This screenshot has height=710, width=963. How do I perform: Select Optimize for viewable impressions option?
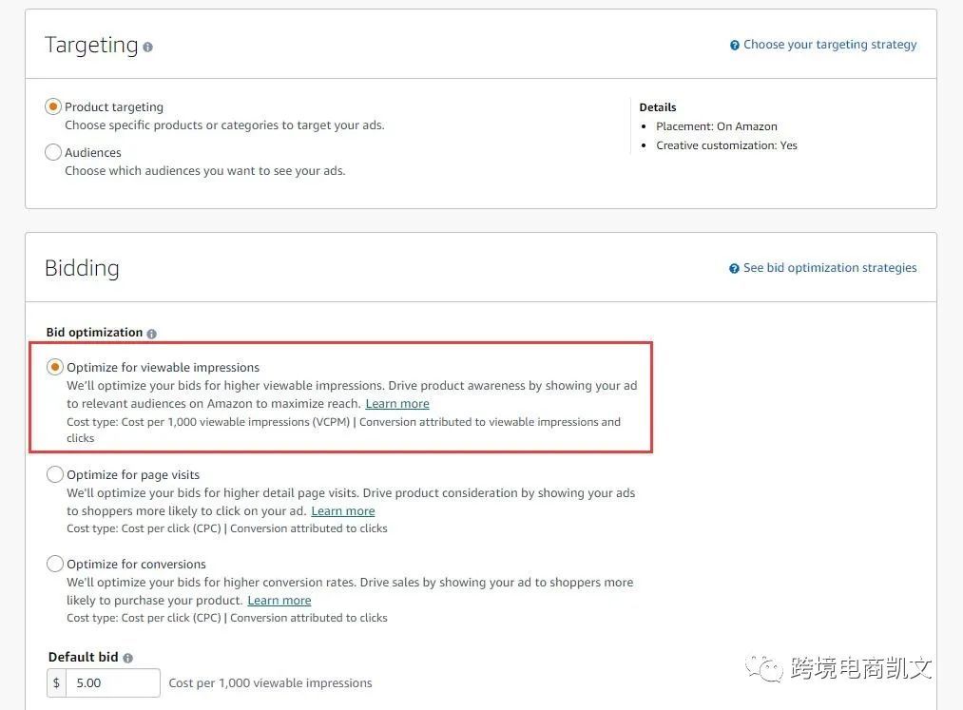click(55, 367)
